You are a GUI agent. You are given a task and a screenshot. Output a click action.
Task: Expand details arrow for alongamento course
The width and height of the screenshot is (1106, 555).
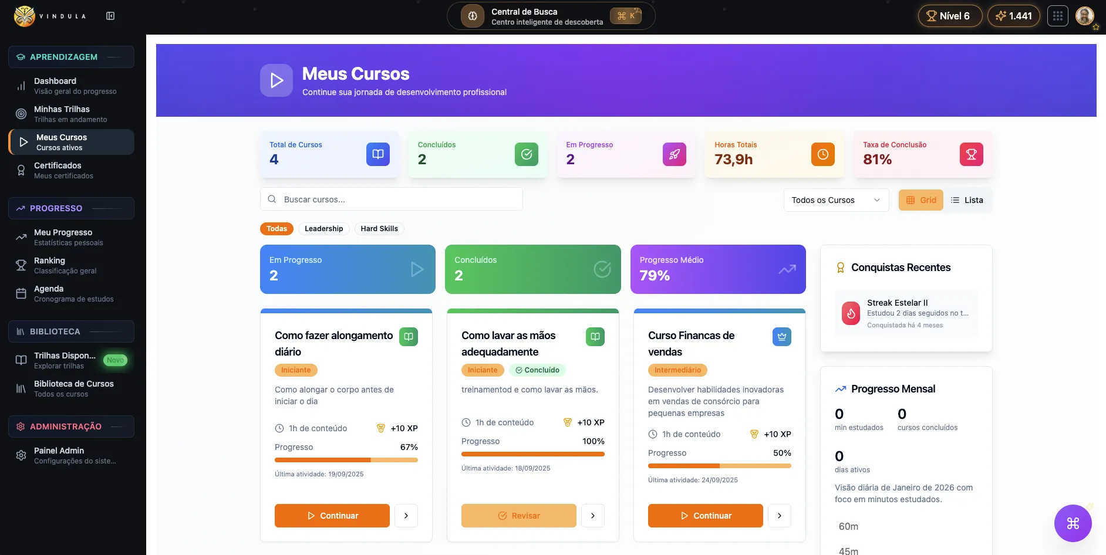pyautogui.click(x=406, y=516)
